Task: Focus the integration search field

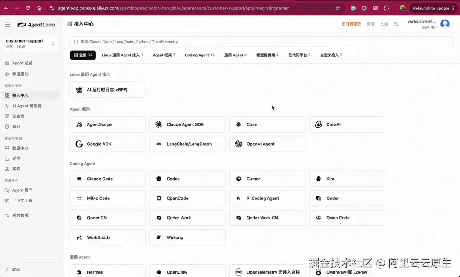Action: tap(261, 42)
